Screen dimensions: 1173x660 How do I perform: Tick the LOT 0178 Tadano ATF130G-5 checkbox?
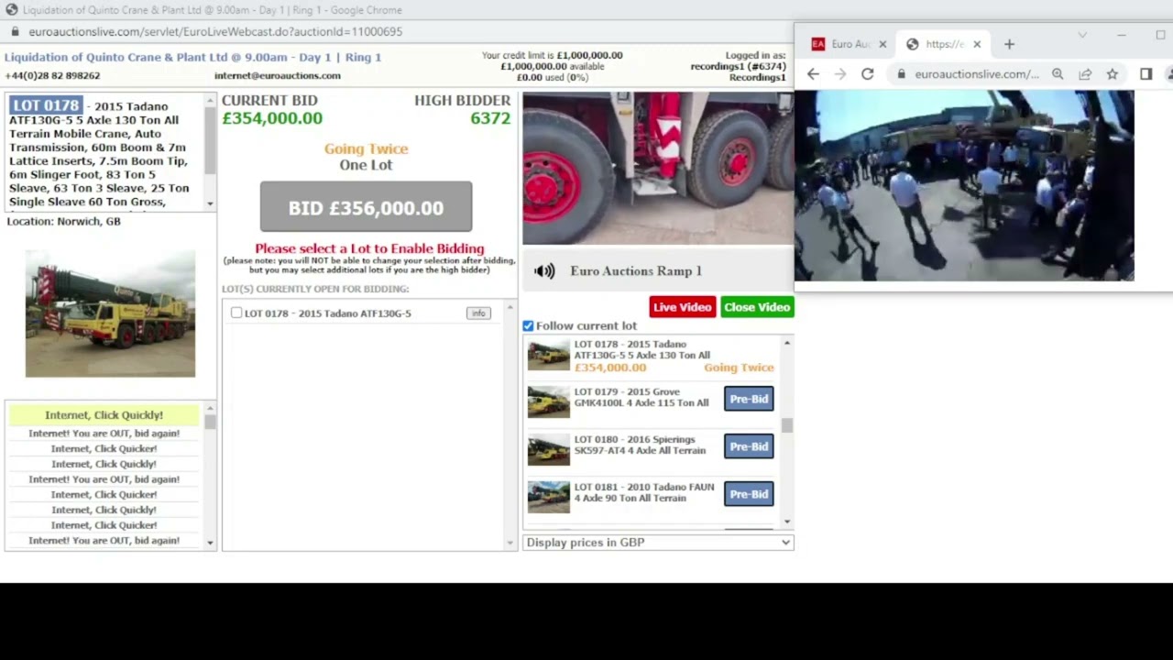coord(236,313)
